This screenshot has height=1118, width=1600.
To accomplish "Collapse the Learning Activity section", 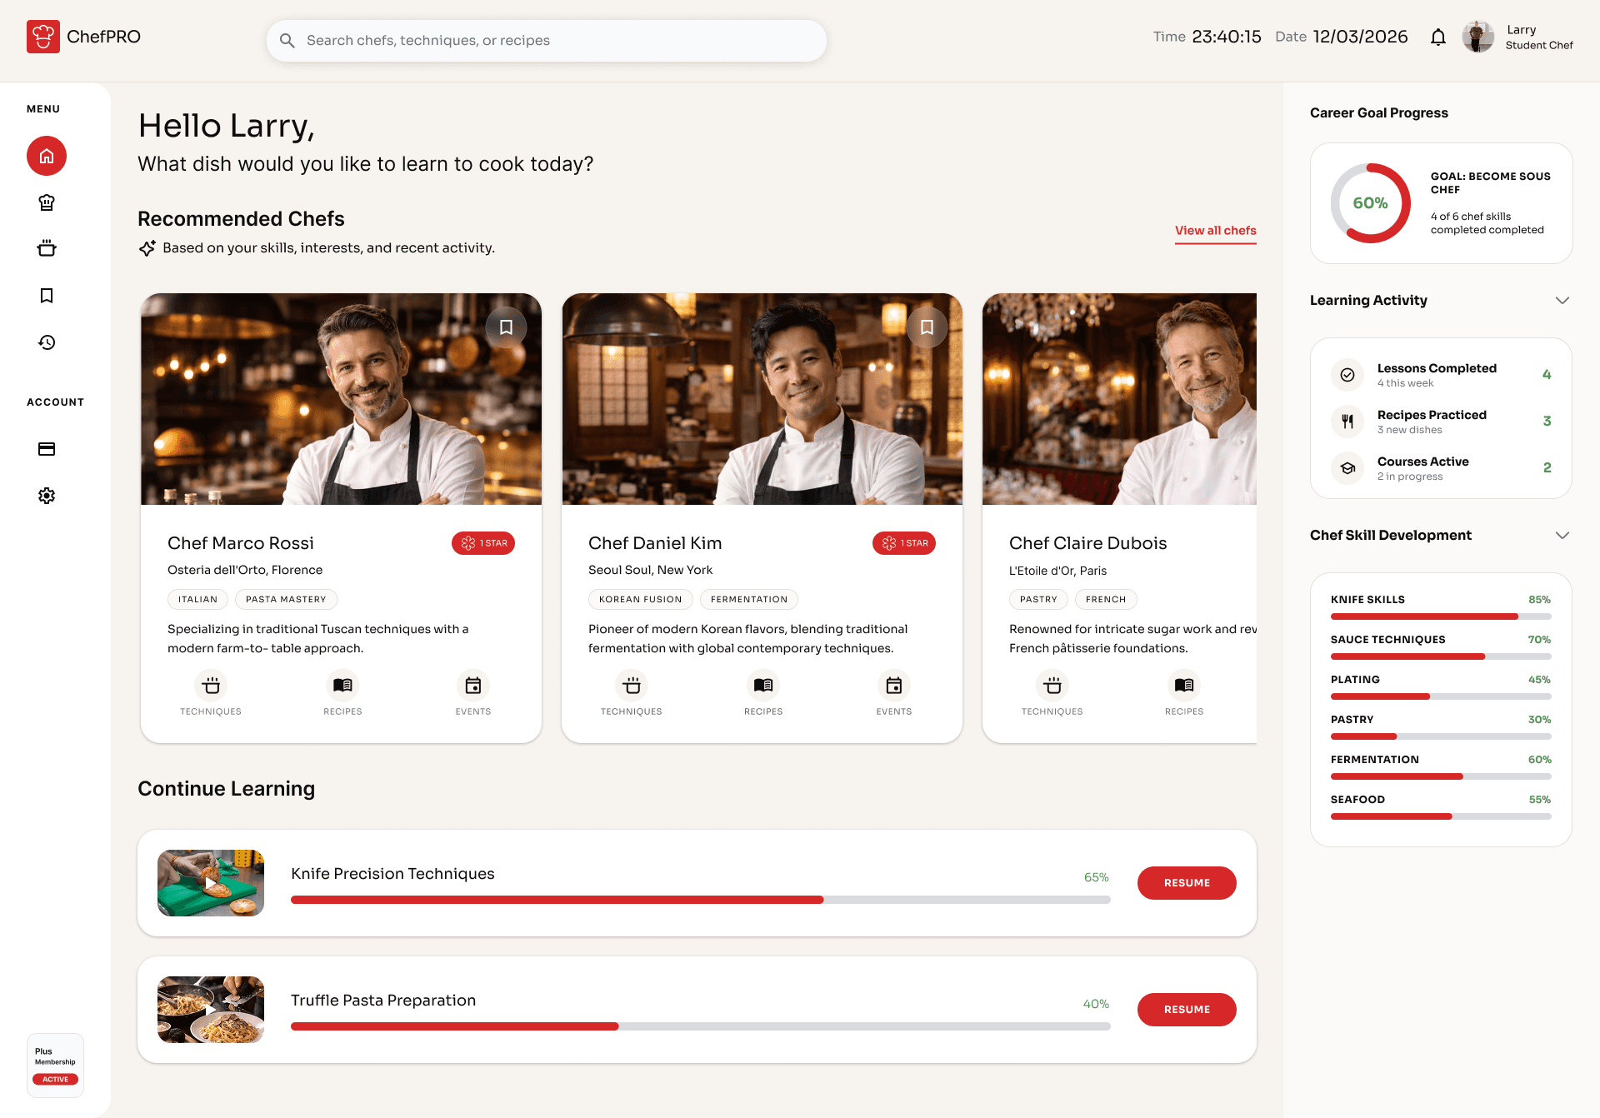I will 1562,300.
